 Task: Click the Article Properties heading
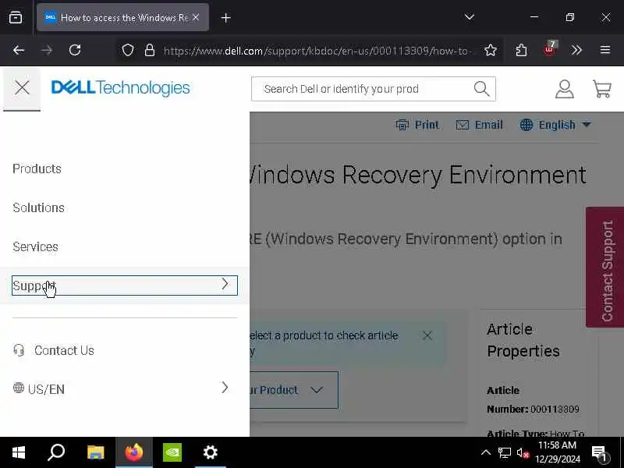tap(523, 340)
